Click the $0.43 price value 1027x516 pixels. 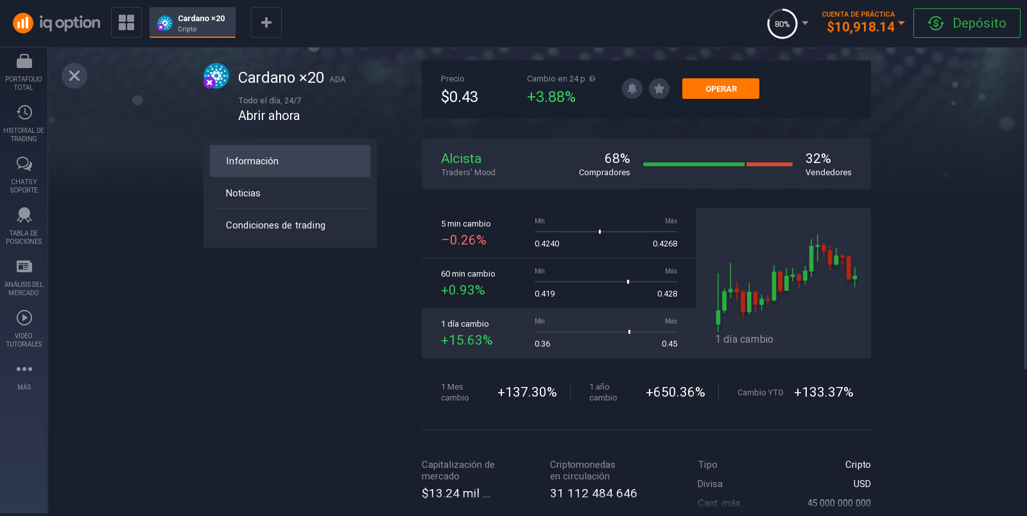coord(460,97)
